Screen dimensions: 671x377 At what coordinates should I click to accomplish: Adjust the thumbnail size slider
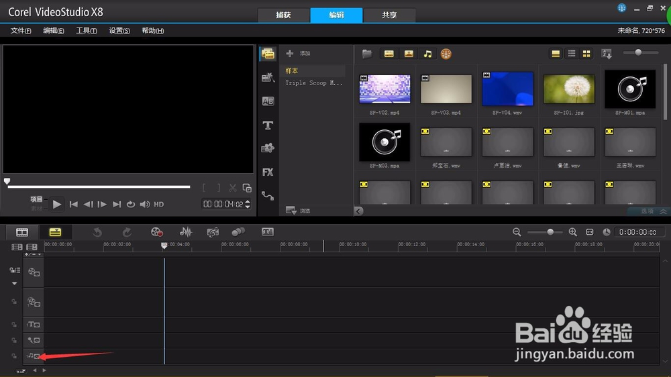[x=641, y=52]
